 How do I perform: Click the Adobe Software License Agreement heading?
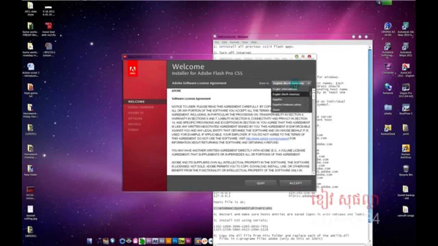(x=199, y=83)
